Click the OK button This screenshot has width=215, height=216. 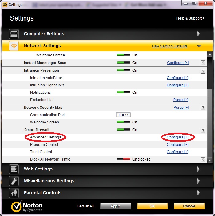[152, 206]
